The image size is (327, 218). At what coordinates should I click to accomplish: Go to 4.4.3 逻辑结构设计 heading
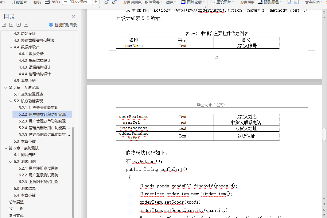point(35,67)
